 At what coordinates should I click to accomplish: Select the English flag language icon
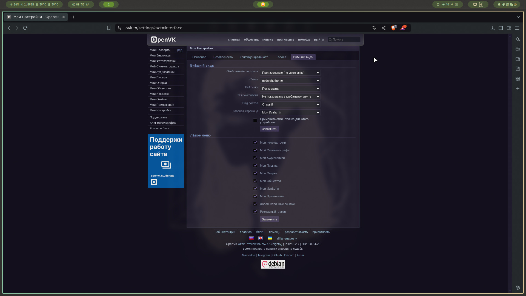(261, 238)
